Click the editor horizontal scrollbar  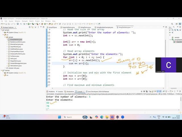click(x=108, y=88)
